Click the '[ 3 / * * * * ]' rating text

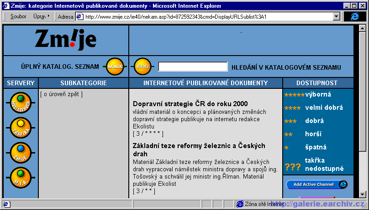coord(148,133)
